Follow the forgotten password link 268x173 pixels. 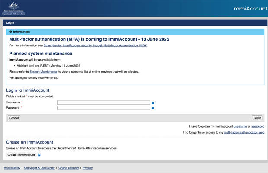(258, 126)
